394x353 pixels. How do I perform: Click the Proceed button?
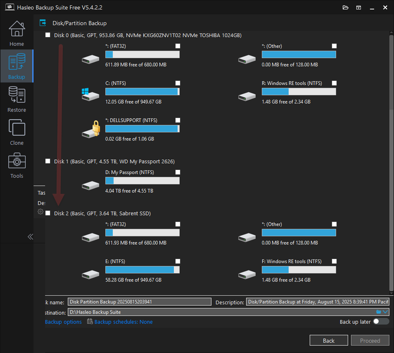pos(370,341)
